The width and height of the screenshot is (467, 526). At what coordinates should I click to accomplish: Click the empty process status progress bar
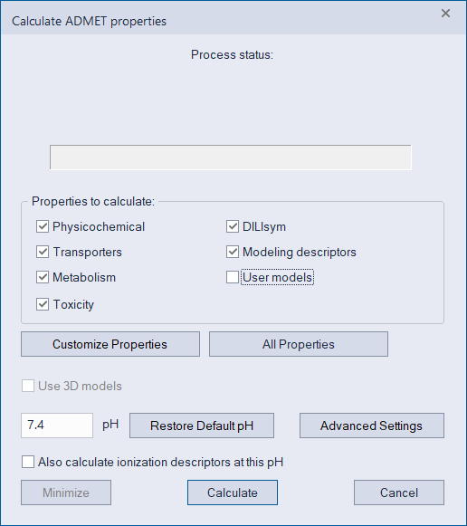pos(231,158)
